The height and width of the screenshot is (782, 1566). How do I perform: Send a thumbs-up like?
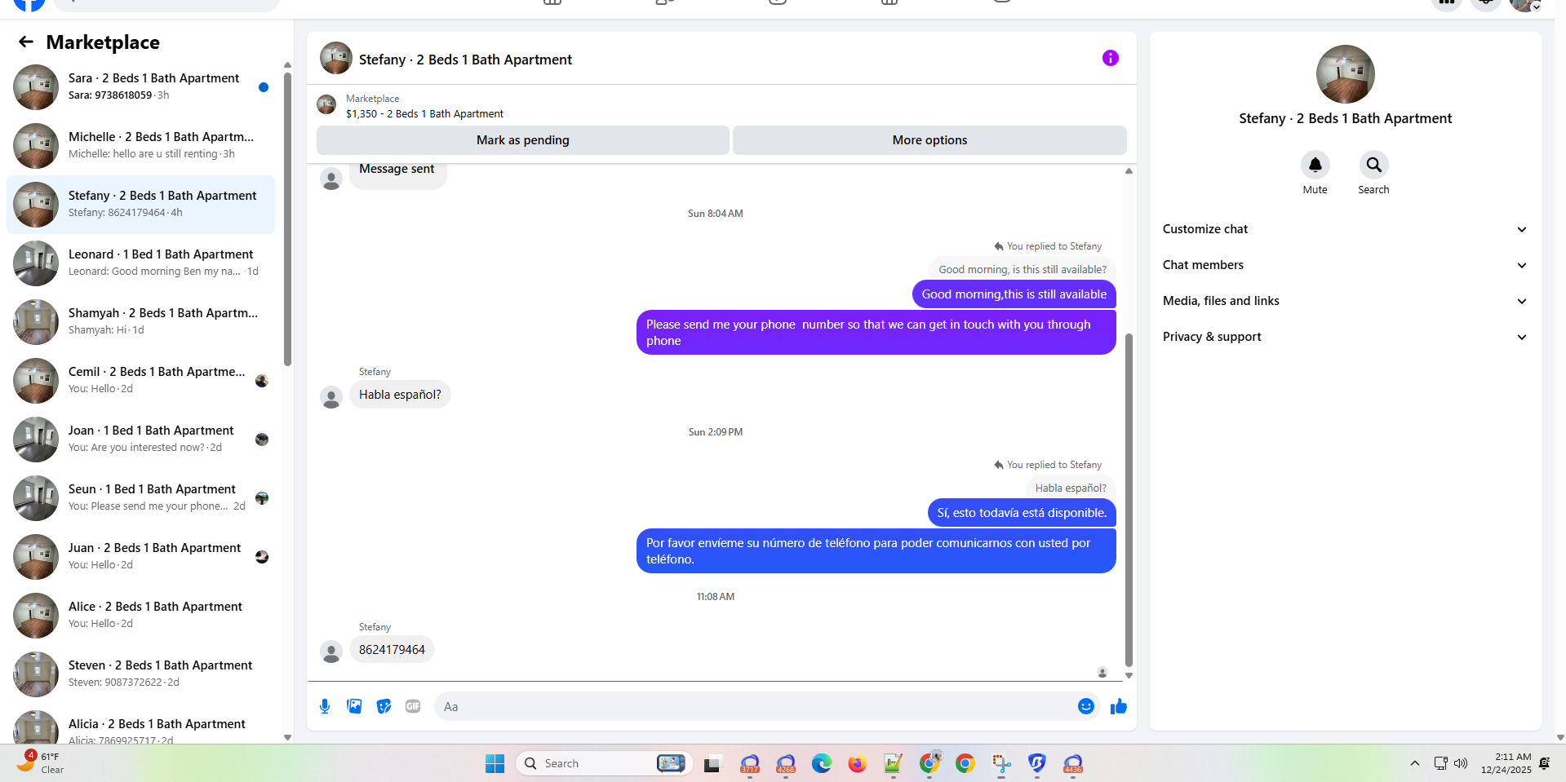coord(1118,706)
